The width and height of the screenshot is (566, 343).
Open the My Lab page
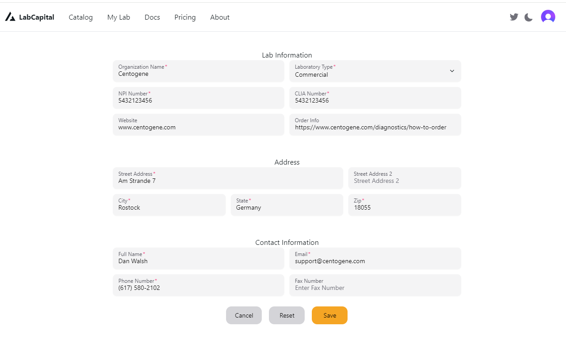(x=119, y=17)
